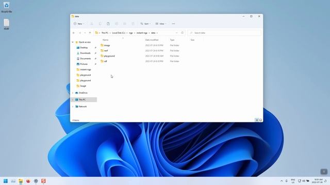
Task: Click the network tray icon
Action: (x=300, y=181)
